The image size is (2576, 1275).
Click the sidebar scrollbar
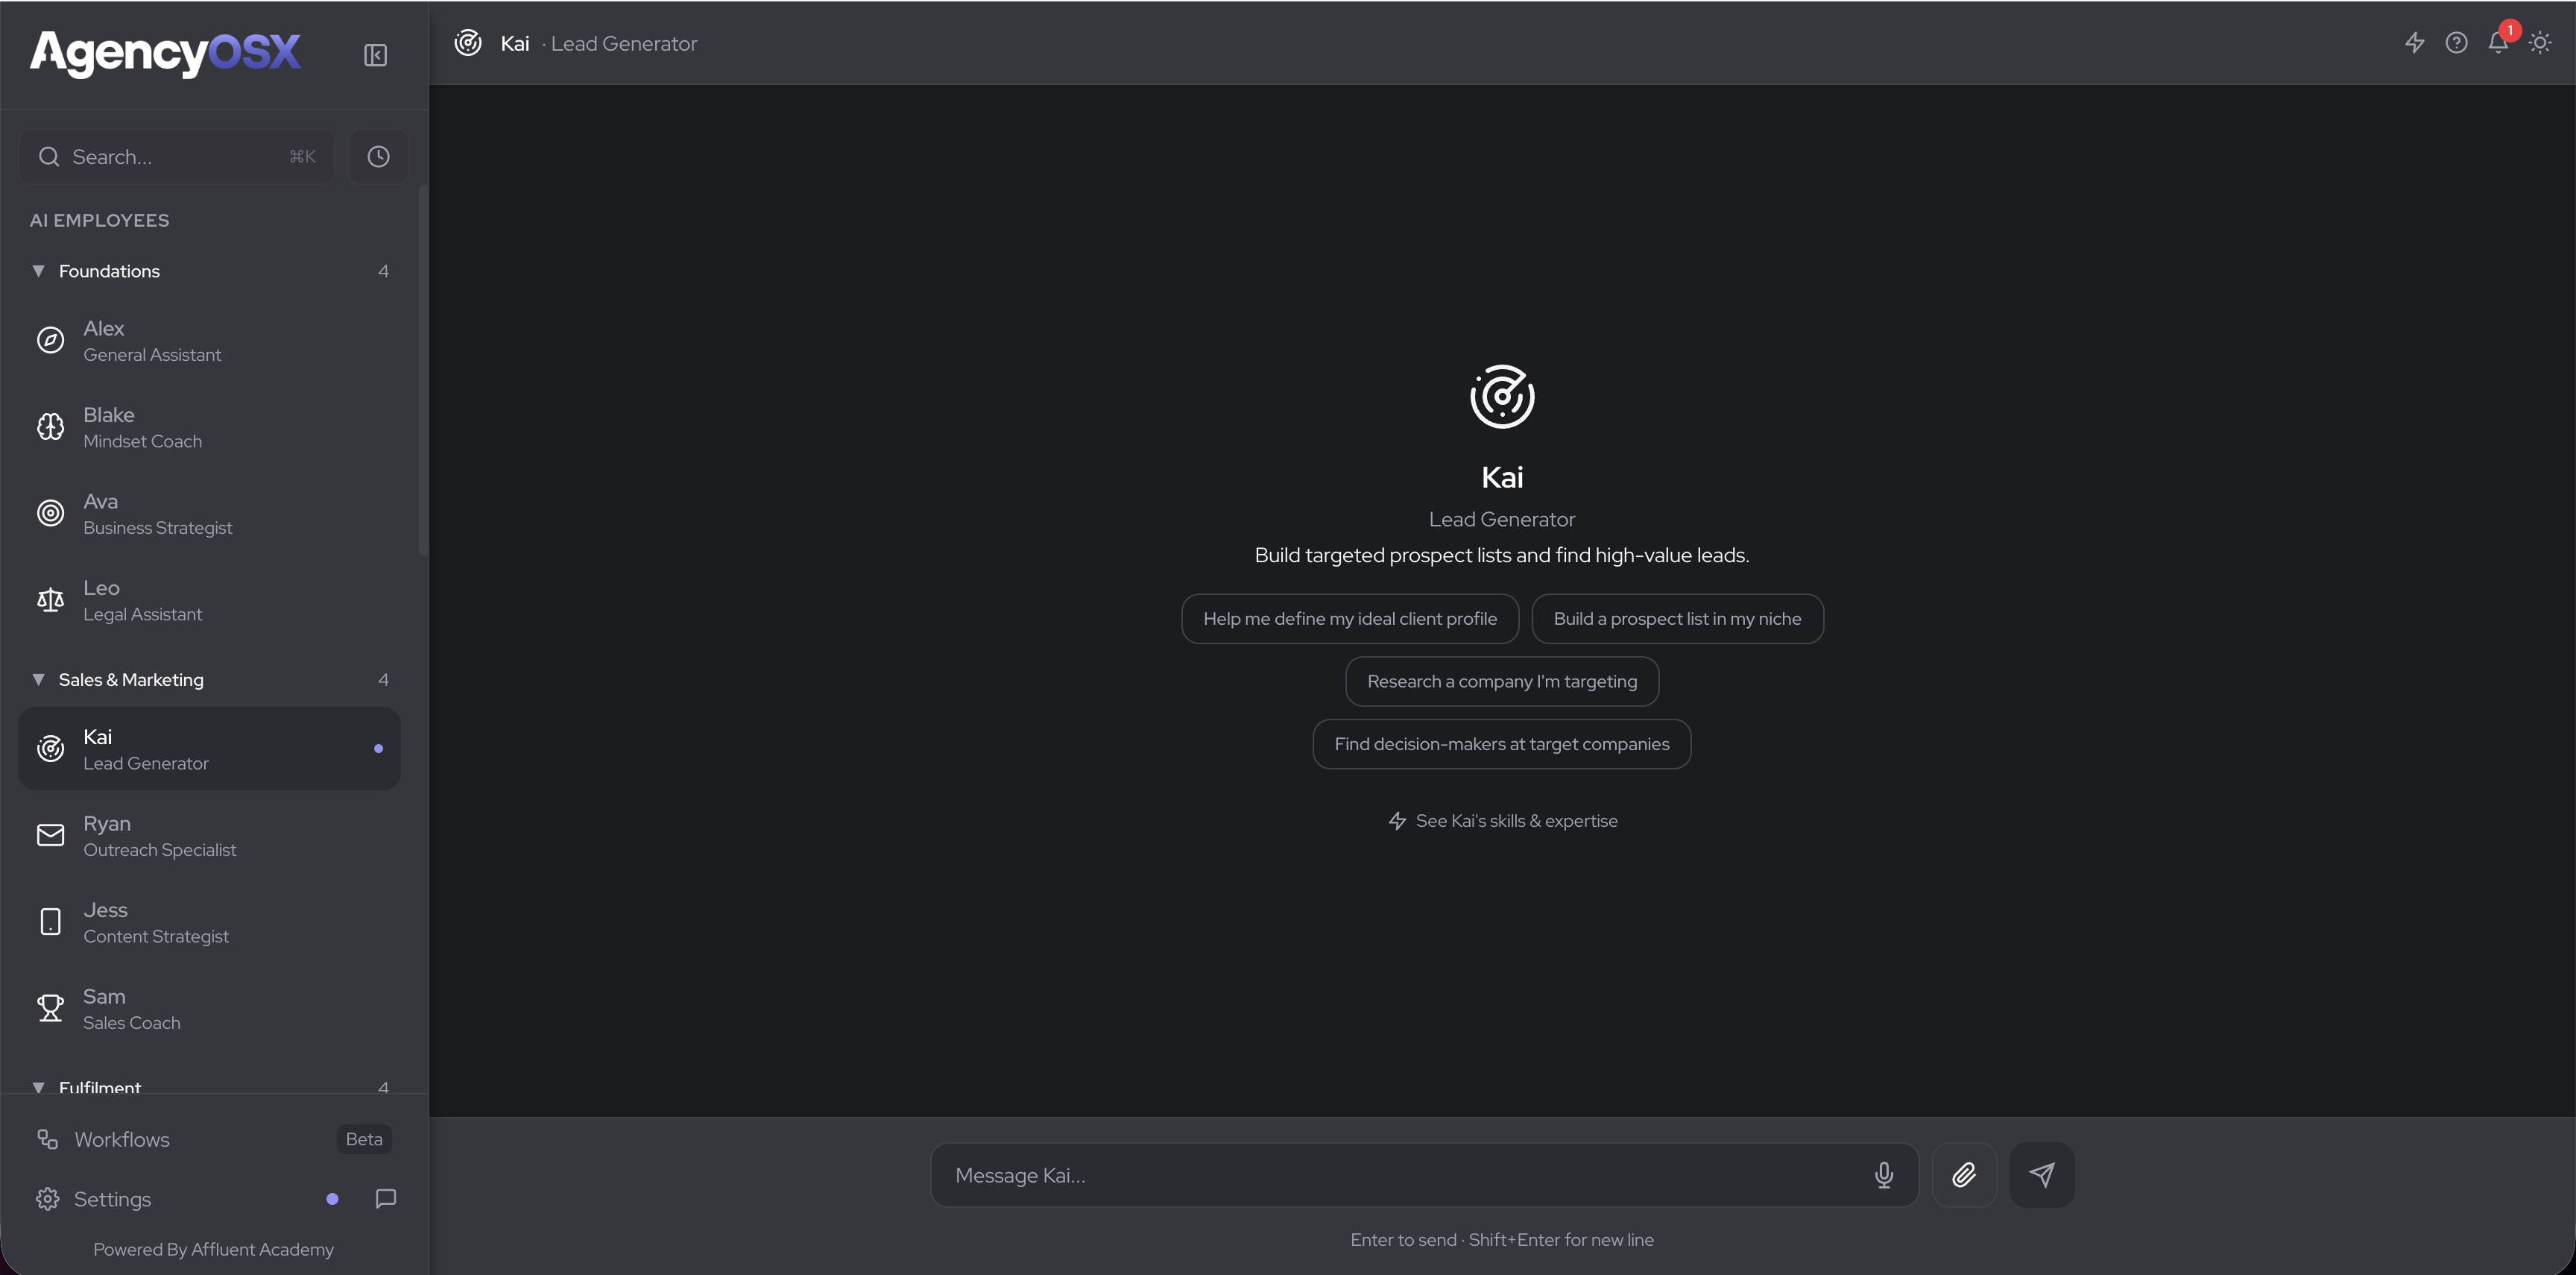tap(422, 370)
